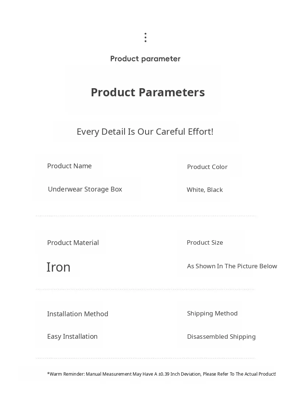The height and width of the screenshot is (393, 291).
Task: Select the "Underwear Storage Box" value
Action: (x=85, y=189)
